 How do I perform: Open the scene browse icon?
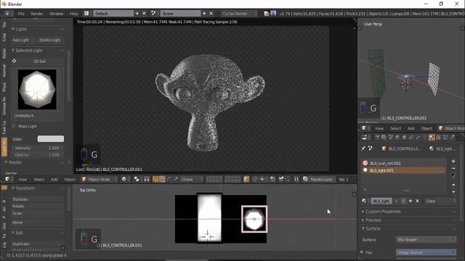[153, 13]
